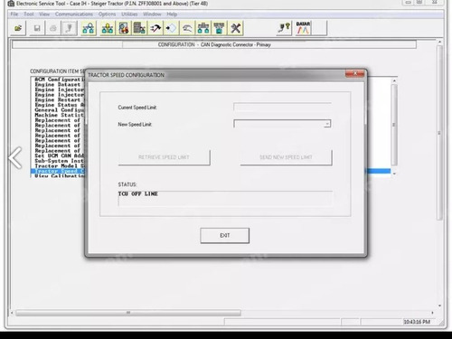
Task: Click the connector with question mark icon
Action: pyautogui.click(x=284, y=28)
